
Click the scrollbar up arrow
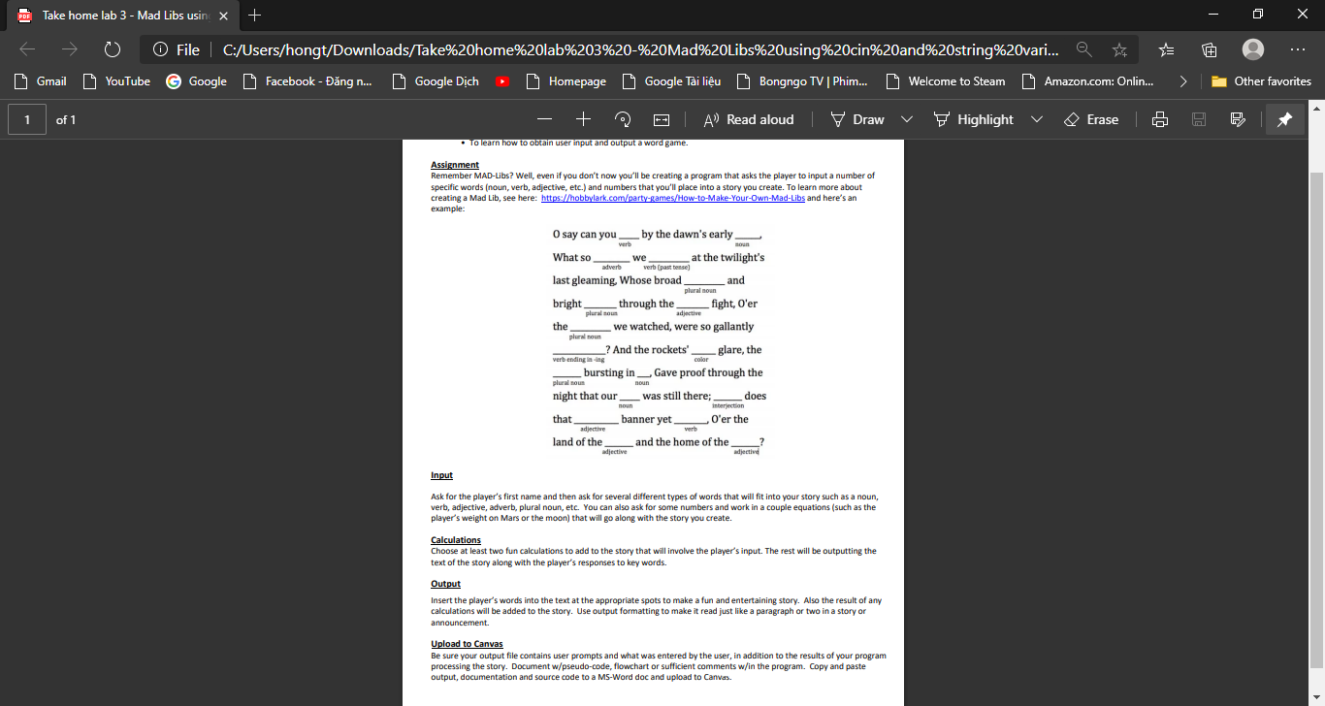pyautogui.click(x=1316, y=108)
